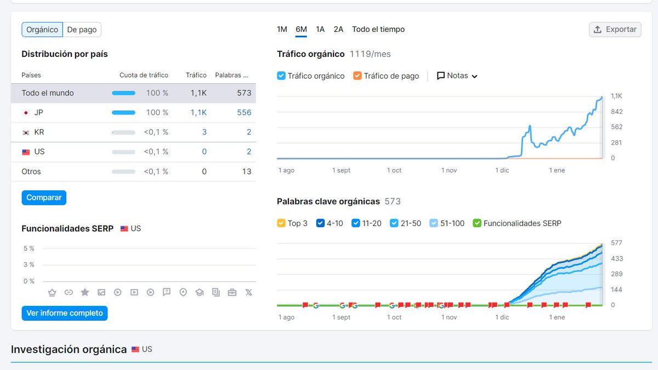The image size is (658, 370).
Task: Click the US flag beside Funcionalidades SERP
Action: (x=124, y=229)
